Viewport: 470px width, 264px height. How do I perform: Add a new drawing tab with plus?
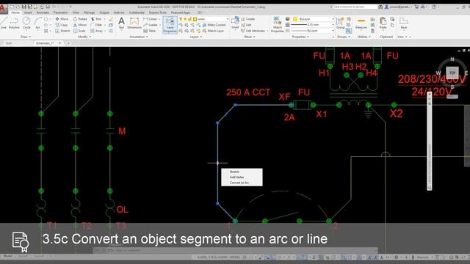(x=68, y=43)
